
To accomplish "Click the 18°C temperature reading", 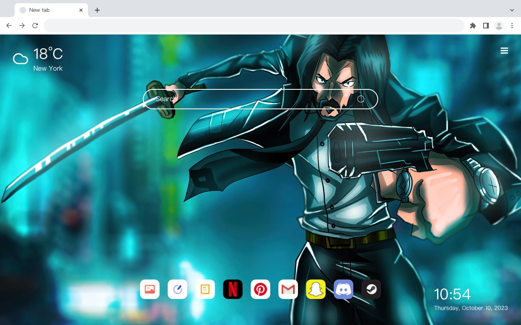I will pos(48,54).
